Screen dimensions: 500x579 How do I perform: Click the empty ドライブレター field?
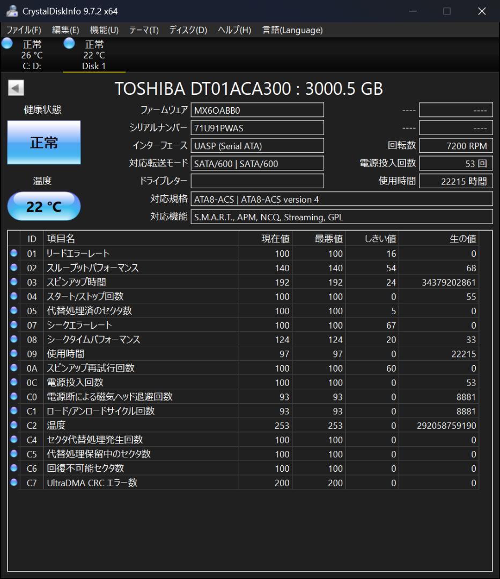(x=256, y=181)
